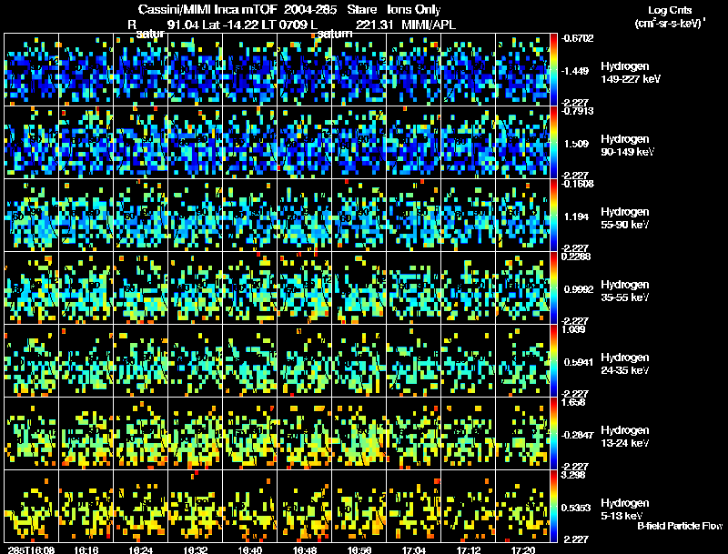Select the '0.5941' color scale value
The width and height of the screenshot is (728, 554).
click(x=579, y=362)
